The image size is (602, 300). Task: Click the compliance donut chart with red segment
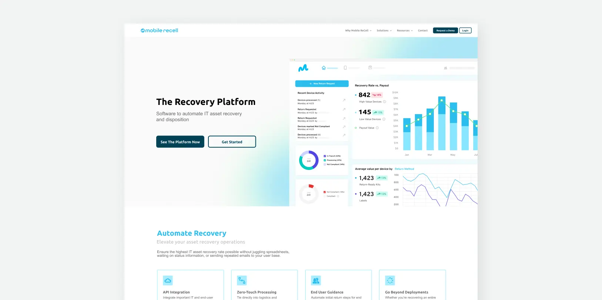309,194
